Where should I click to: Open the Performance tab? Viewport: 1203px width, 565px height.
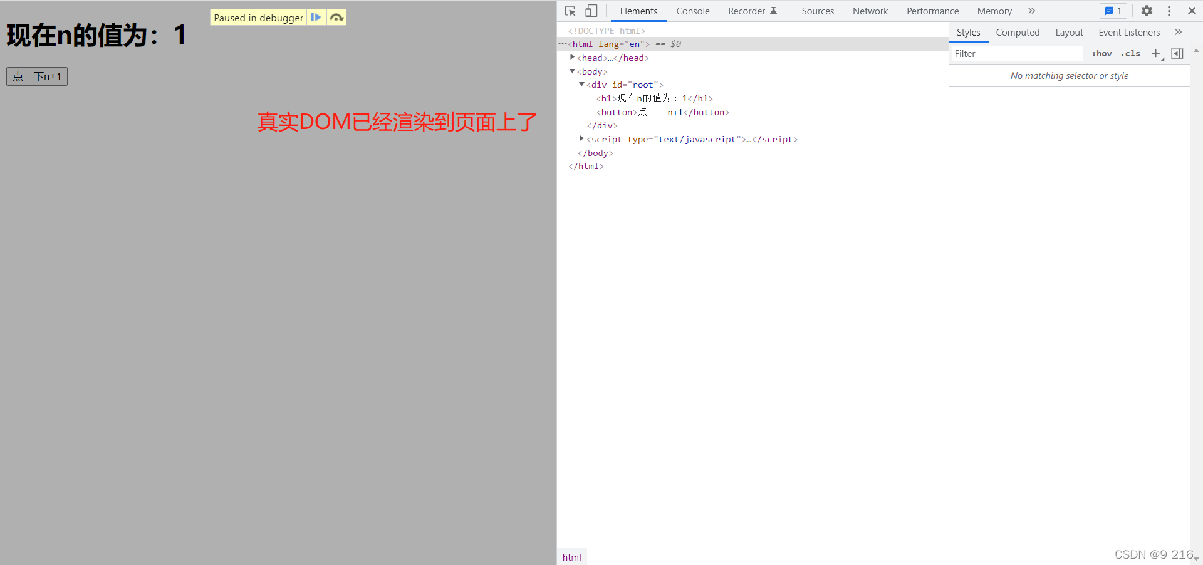[x=932, y=11]
